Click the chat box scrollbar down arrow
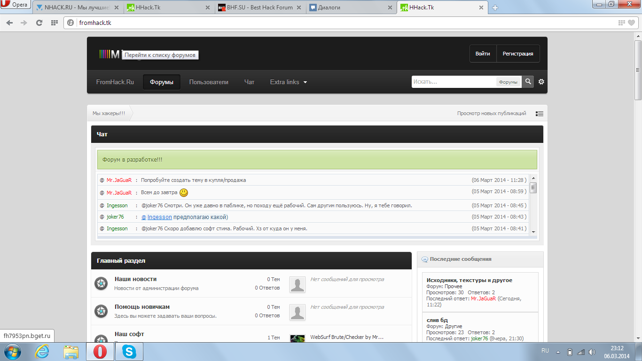642x361 pixels. (x=533, y=232)
